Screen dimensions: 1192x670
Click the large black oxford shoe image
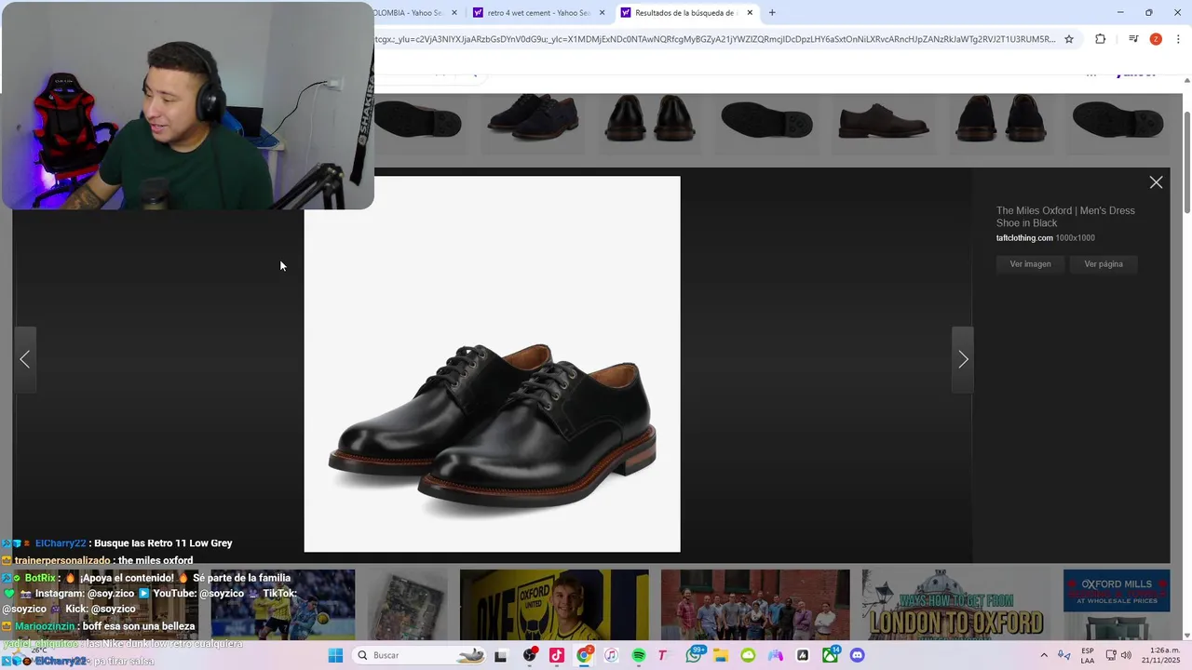(x=492, y=364)
